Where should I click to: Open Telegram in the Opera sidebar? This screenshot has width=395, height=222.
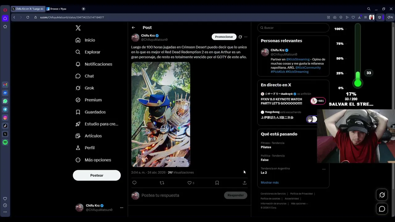pyautogui.click(x=5, y=109)
